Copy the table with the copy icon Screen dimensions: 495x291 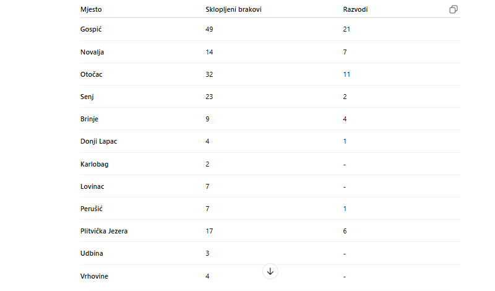pyautogui.click(x=454, y=9)
